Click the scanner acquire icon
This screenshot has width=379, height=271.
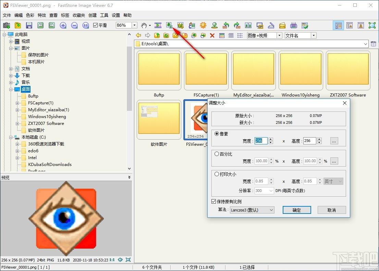click(x=271, y=25)
